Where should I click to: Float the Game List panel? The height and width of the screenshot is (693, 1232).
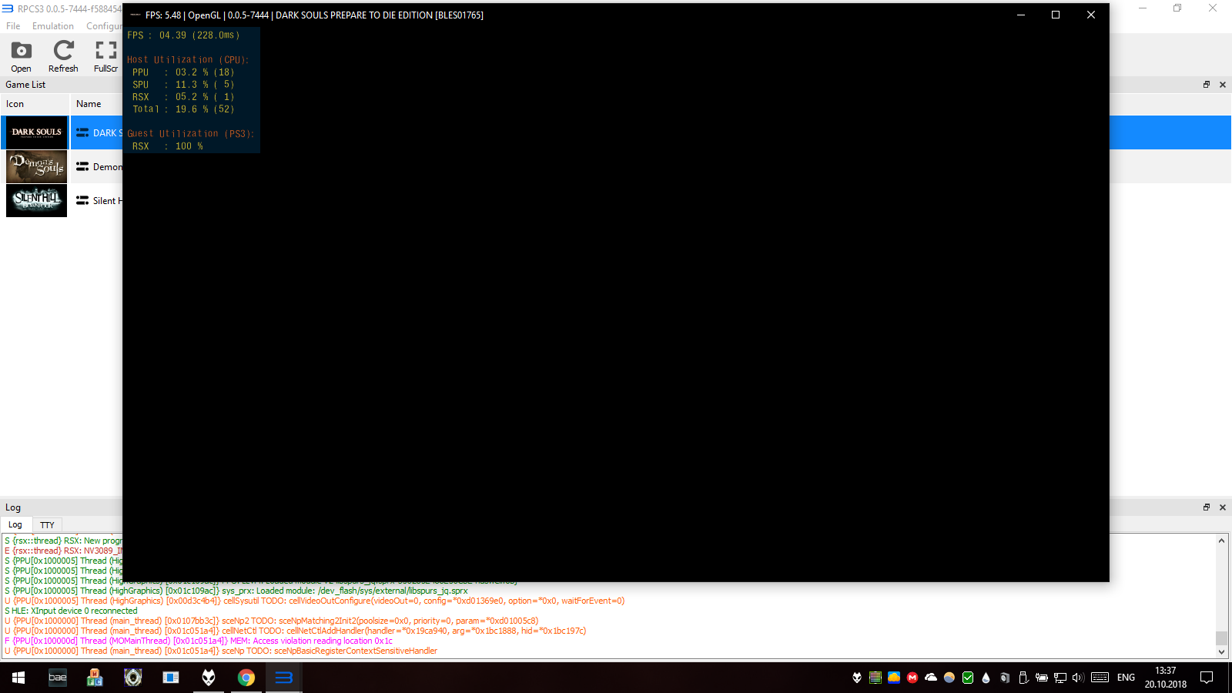tap(1207, 85)
